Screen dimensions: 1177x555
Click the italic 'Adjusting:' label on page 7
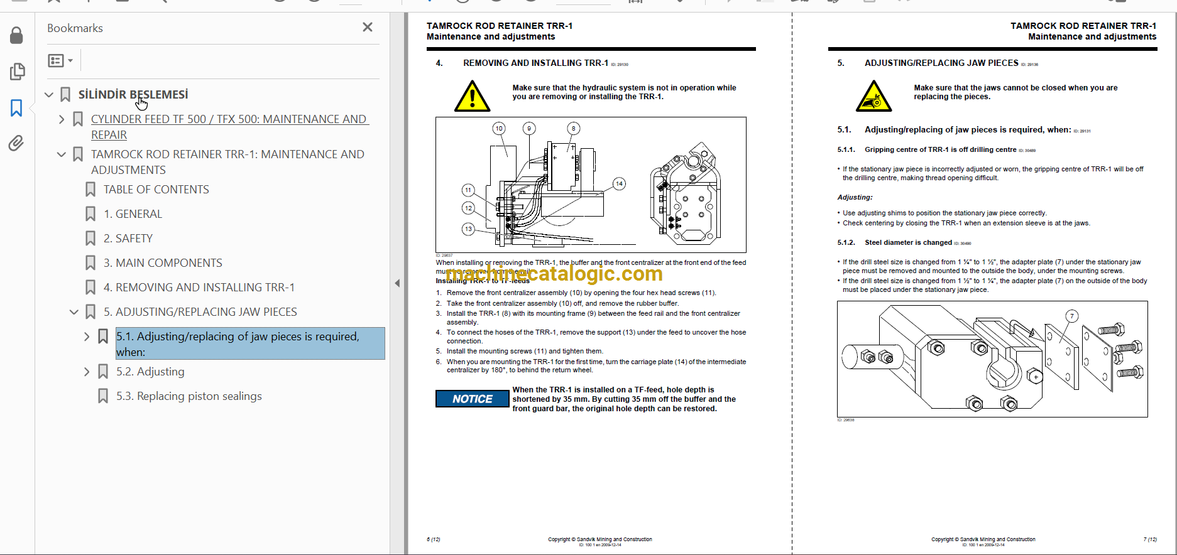point(855,197)
